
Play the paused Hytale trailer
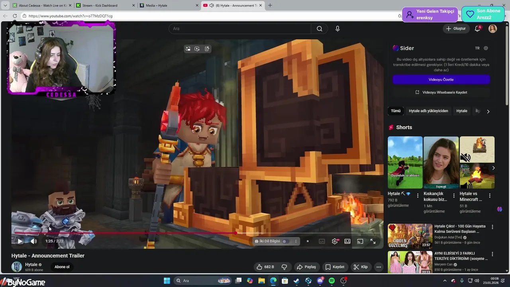(x=20, y=241)
